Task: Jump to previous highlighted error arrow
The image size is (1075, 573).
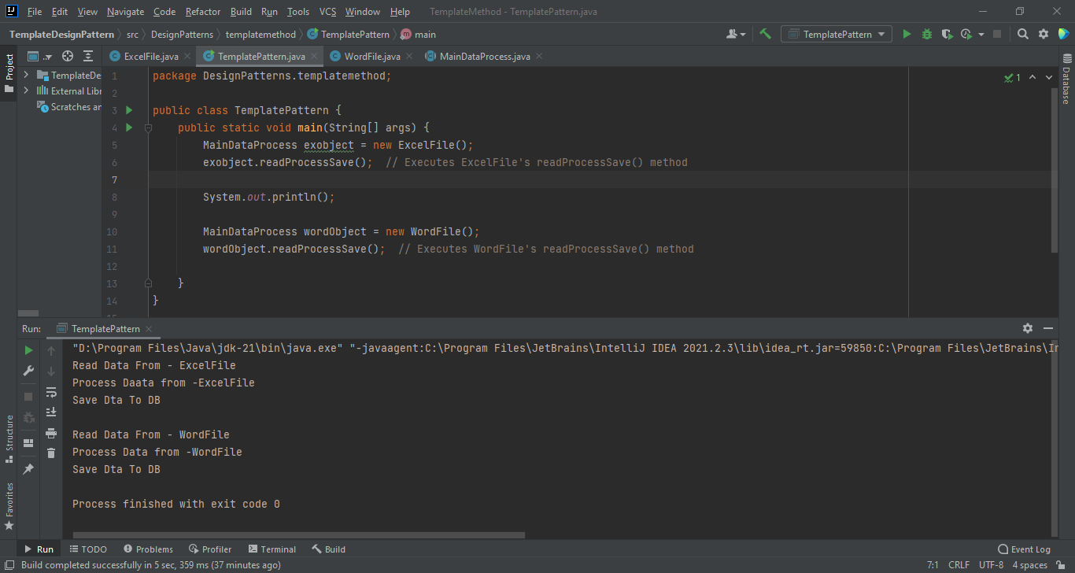Action: pos(1033,77)
